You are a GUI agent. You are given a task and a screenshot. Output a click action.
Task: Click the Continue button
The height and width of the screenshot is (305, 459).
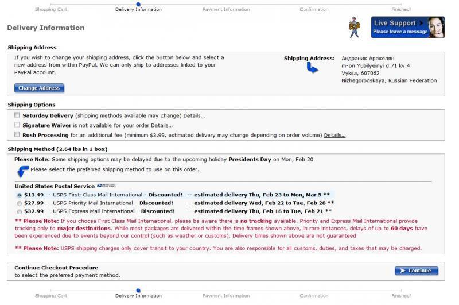[416, 271]
